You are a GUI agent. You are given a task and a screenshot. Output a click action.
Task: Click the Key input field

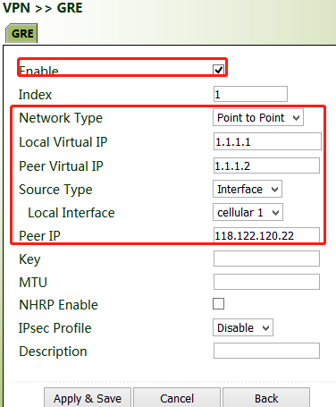pos(266,259)
